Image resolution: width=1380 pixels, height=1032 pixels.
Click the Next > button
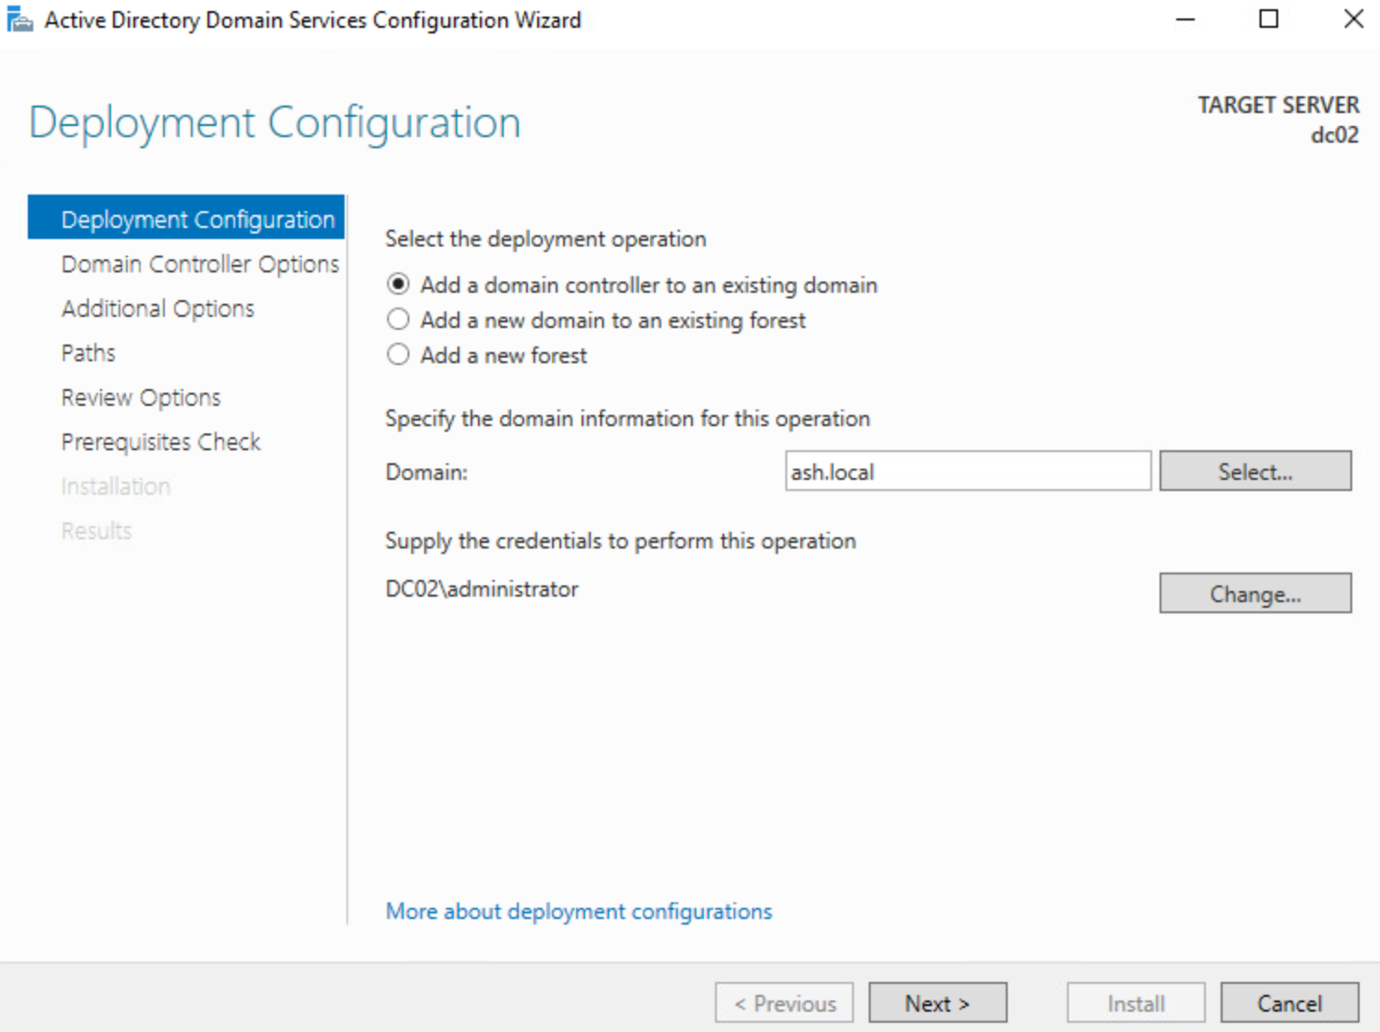tap(937, 1003)
